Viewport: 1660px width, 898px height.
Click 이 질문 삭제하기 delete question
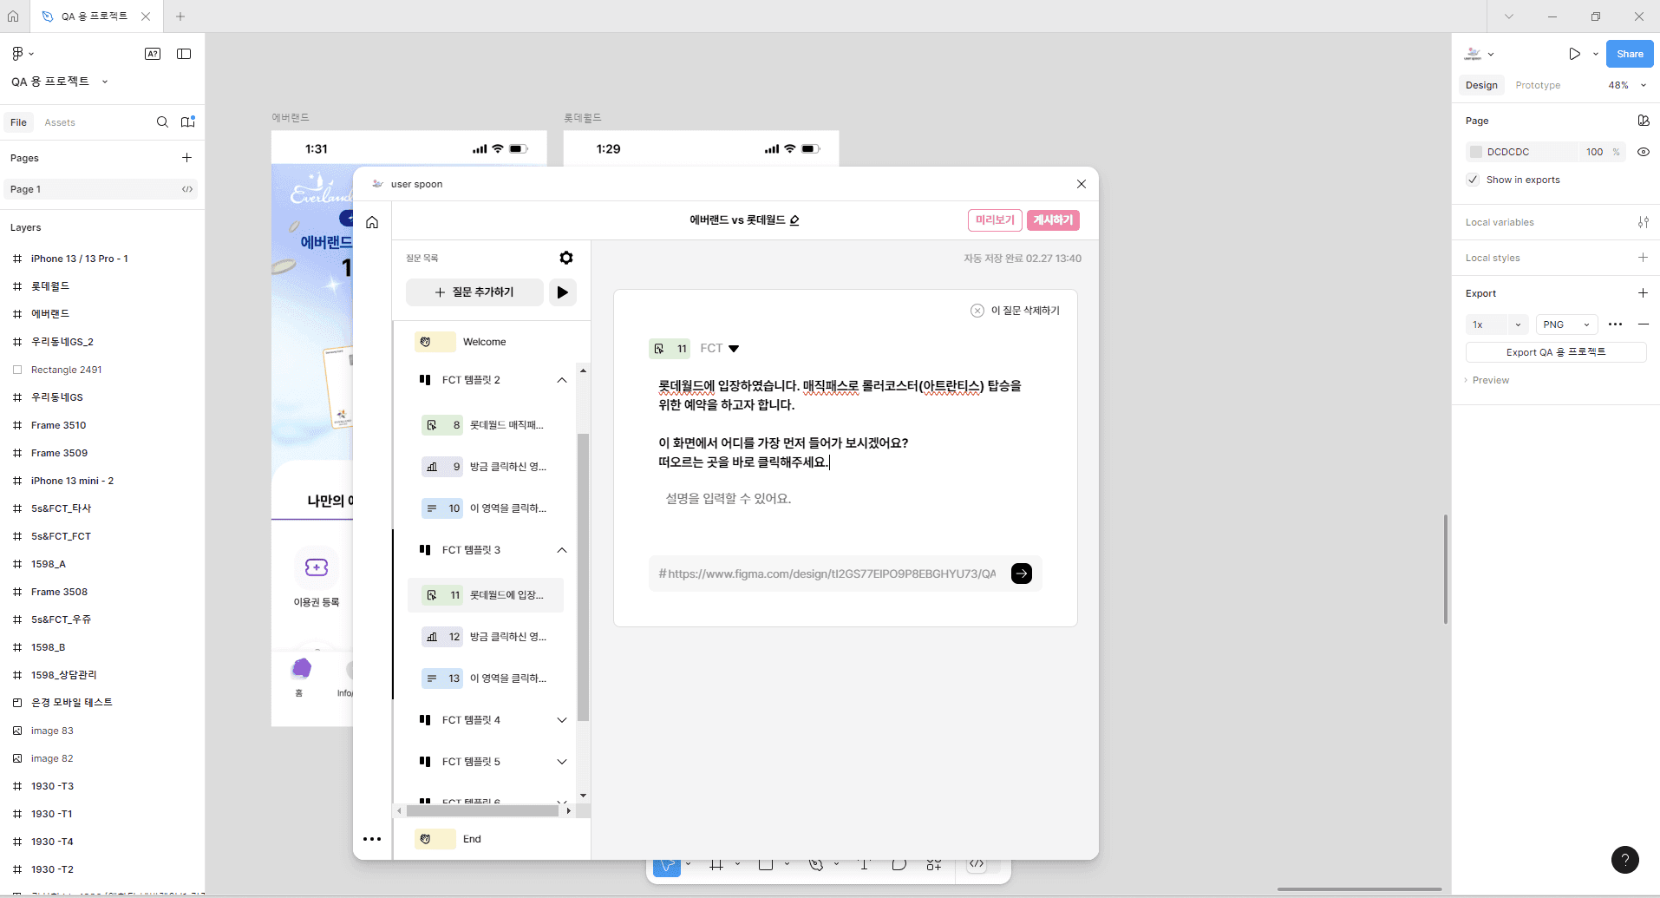(x=1015, y=311)
